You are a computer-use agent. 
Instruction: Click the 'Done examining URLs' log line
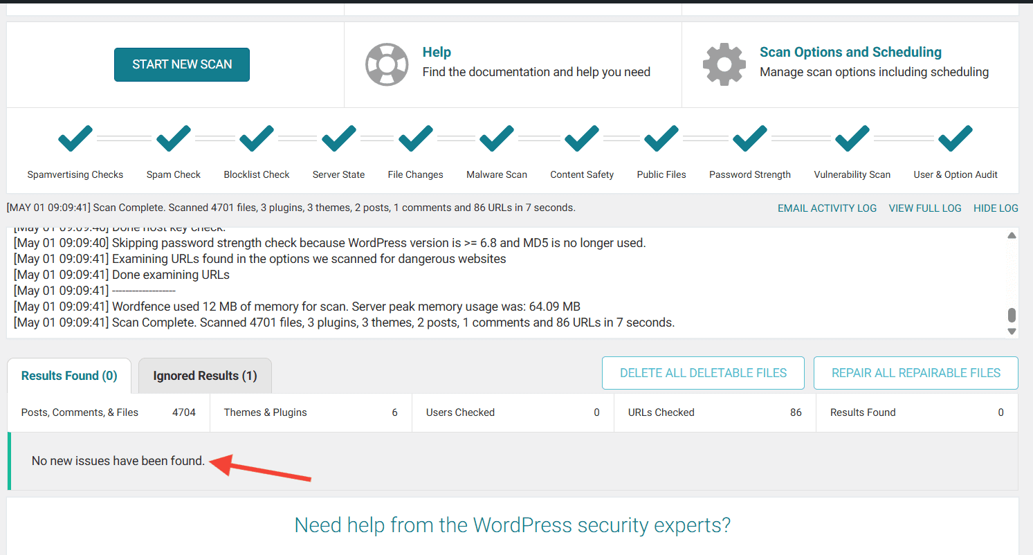pos(122,275)
